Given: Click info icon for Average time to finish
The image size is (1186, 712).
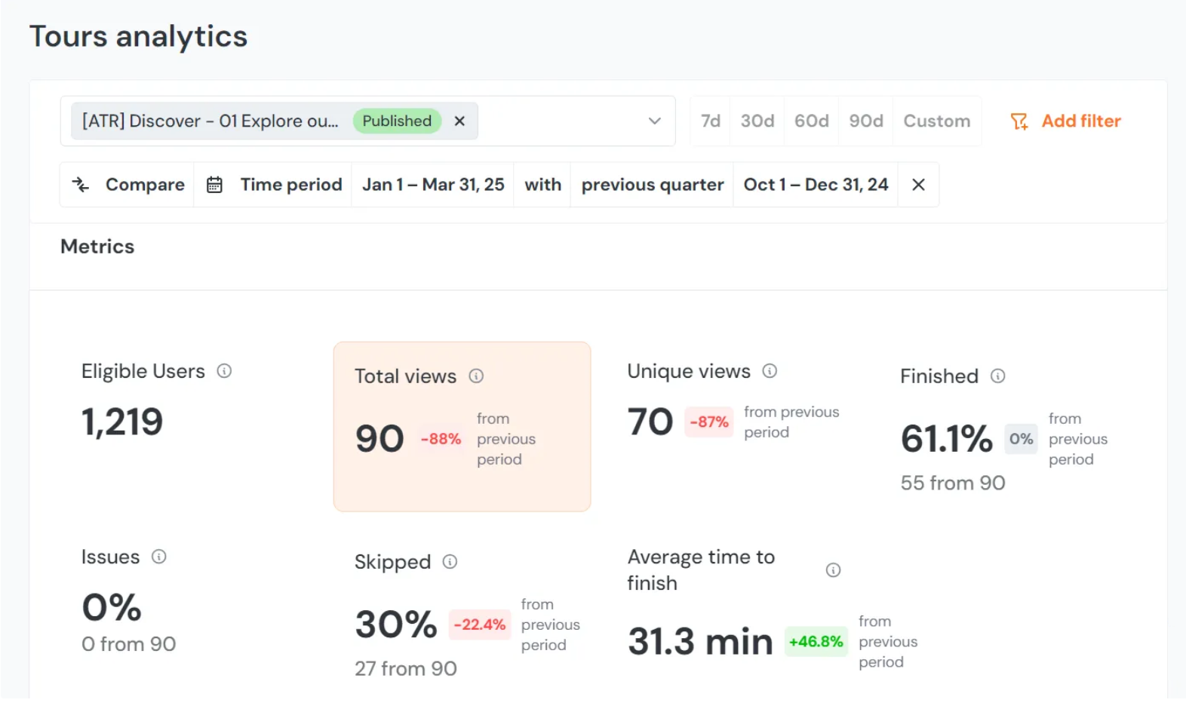Looking at the screenshot, I should 833,570.
